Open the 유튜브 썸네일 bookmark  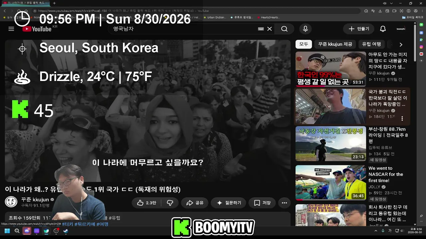(x=242, y=17)
